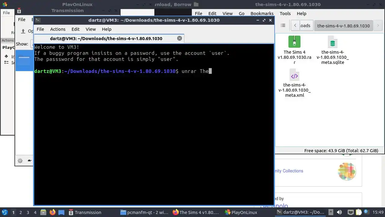Close the terminal tab with the X icon

[x=180, y=38]
